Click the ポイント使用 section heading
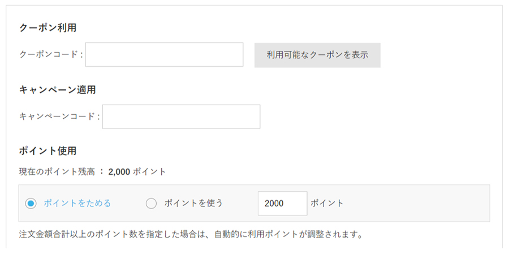This screenshot has width=509, height=263. (48, 151)
